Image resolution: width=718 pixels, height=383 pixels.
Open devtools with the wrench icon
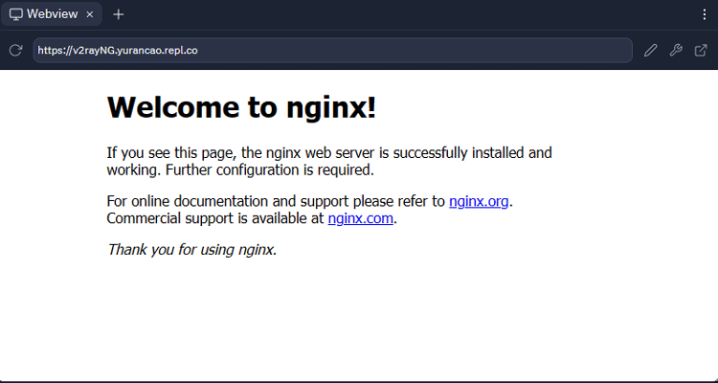[x=676, y=51]
